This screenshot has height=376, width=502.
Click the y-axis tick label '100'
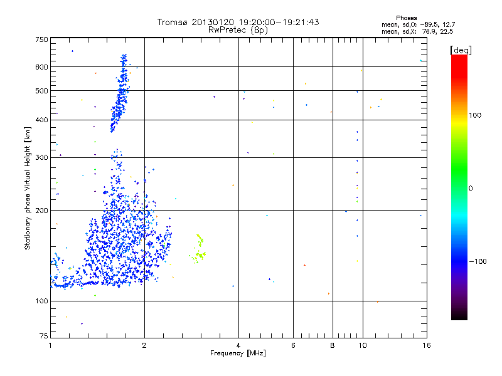coord(41,301)
